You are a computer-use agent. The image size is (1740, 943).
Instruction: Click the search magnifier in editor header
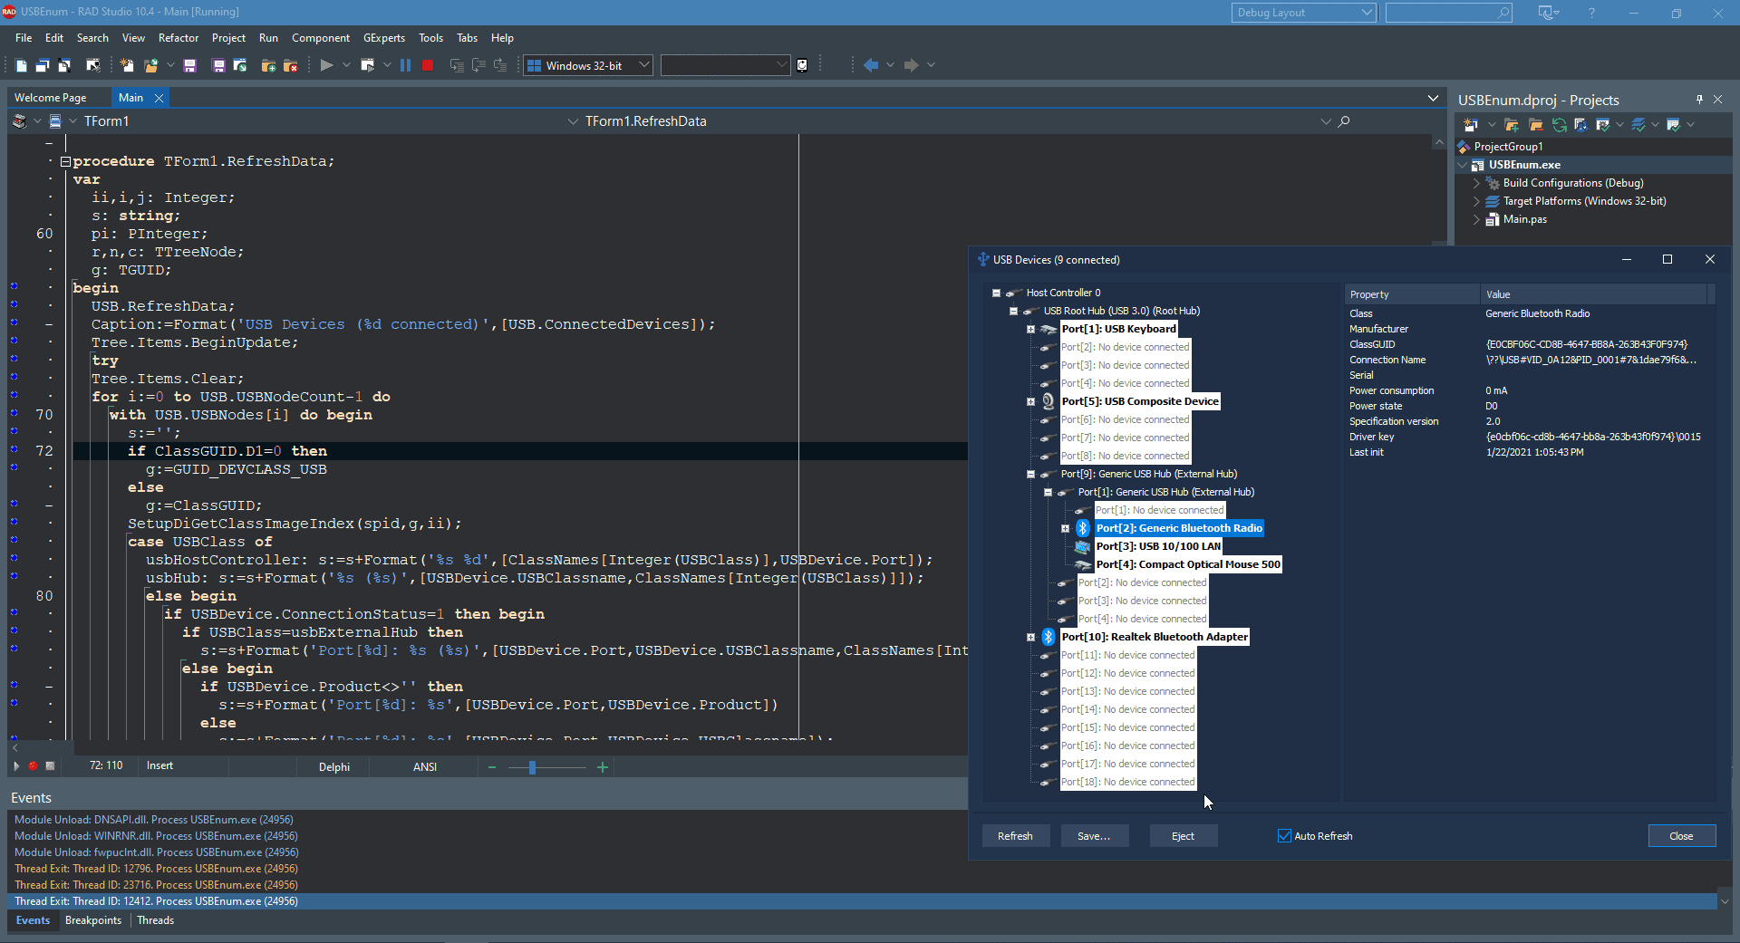[1344, 121]
